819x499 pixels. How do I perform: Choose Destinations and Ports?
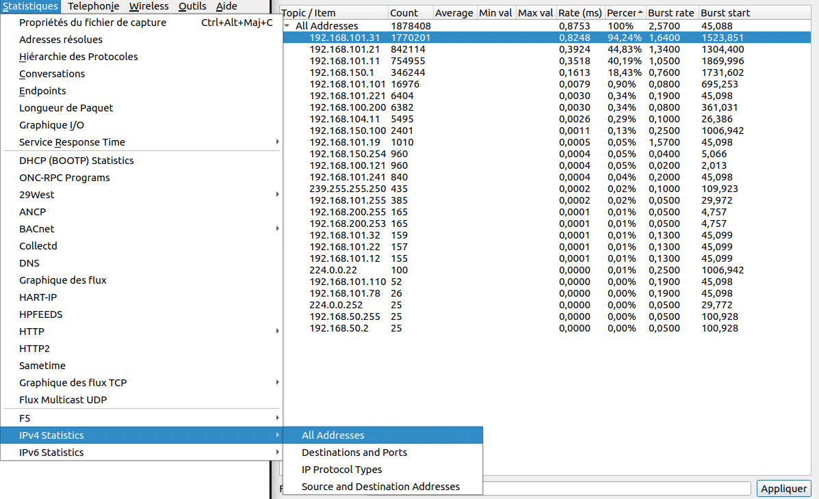point(383,453)
